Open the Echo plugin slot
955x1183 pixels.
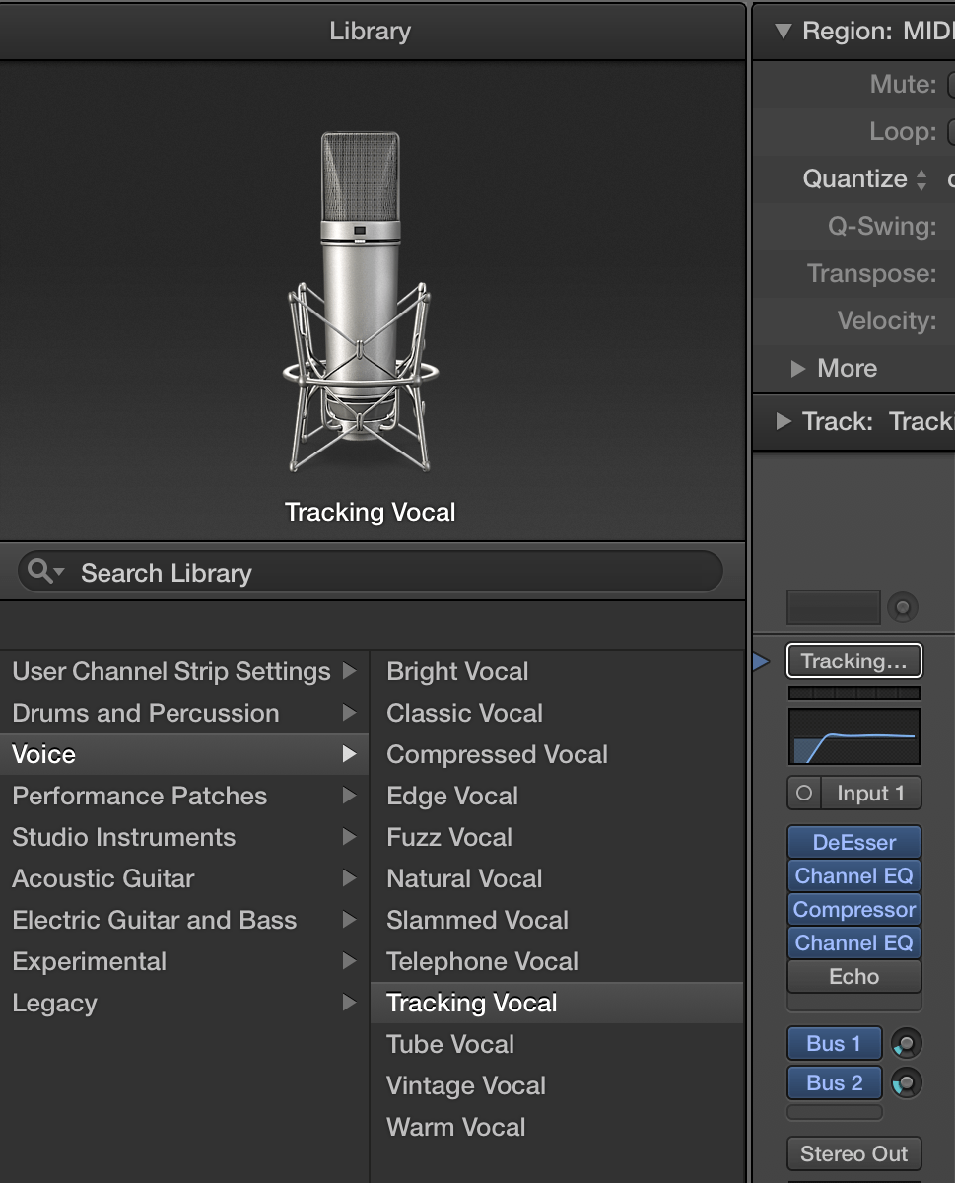pyautogui.click(x=853, y=976)
